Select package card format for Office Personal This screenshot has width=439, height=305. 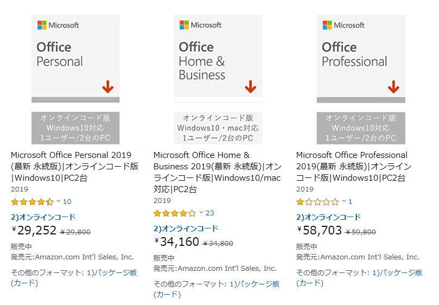[x=111, y=272]
